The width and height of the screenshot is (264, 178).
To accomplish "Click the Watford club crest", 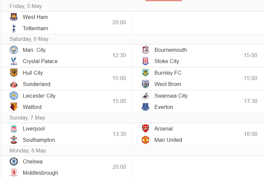I will pyautogui.click(x=14, y=107).
